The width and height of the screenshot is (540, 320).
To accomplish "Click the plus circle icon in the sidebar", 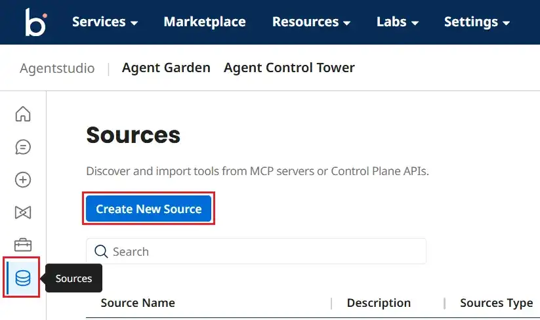I will click(23, 180).
